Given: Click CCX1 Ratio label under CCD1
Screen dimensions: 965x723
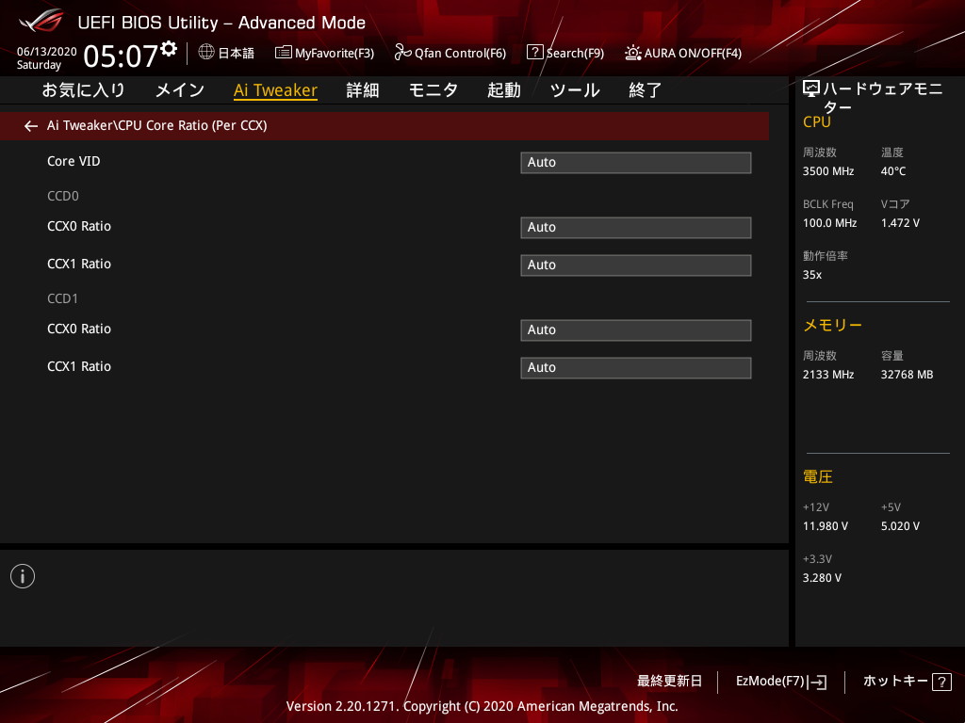Looking at the screenshot, I should (79, 366).
